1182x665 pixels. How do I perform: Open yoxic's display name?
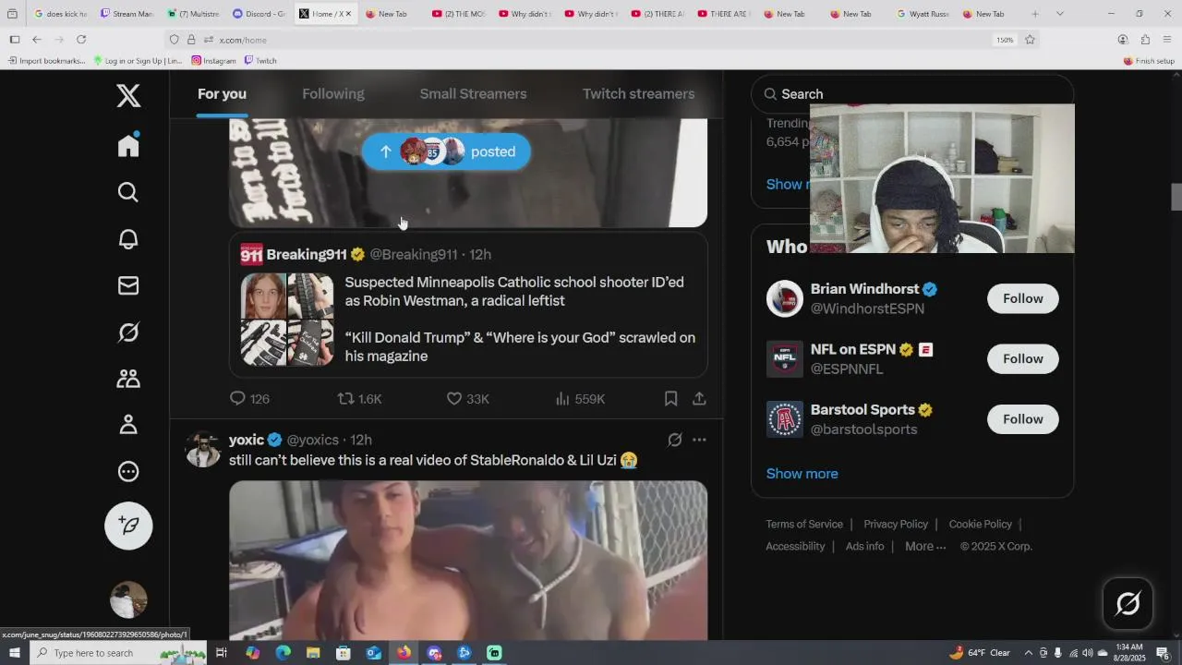pos(247,440)
